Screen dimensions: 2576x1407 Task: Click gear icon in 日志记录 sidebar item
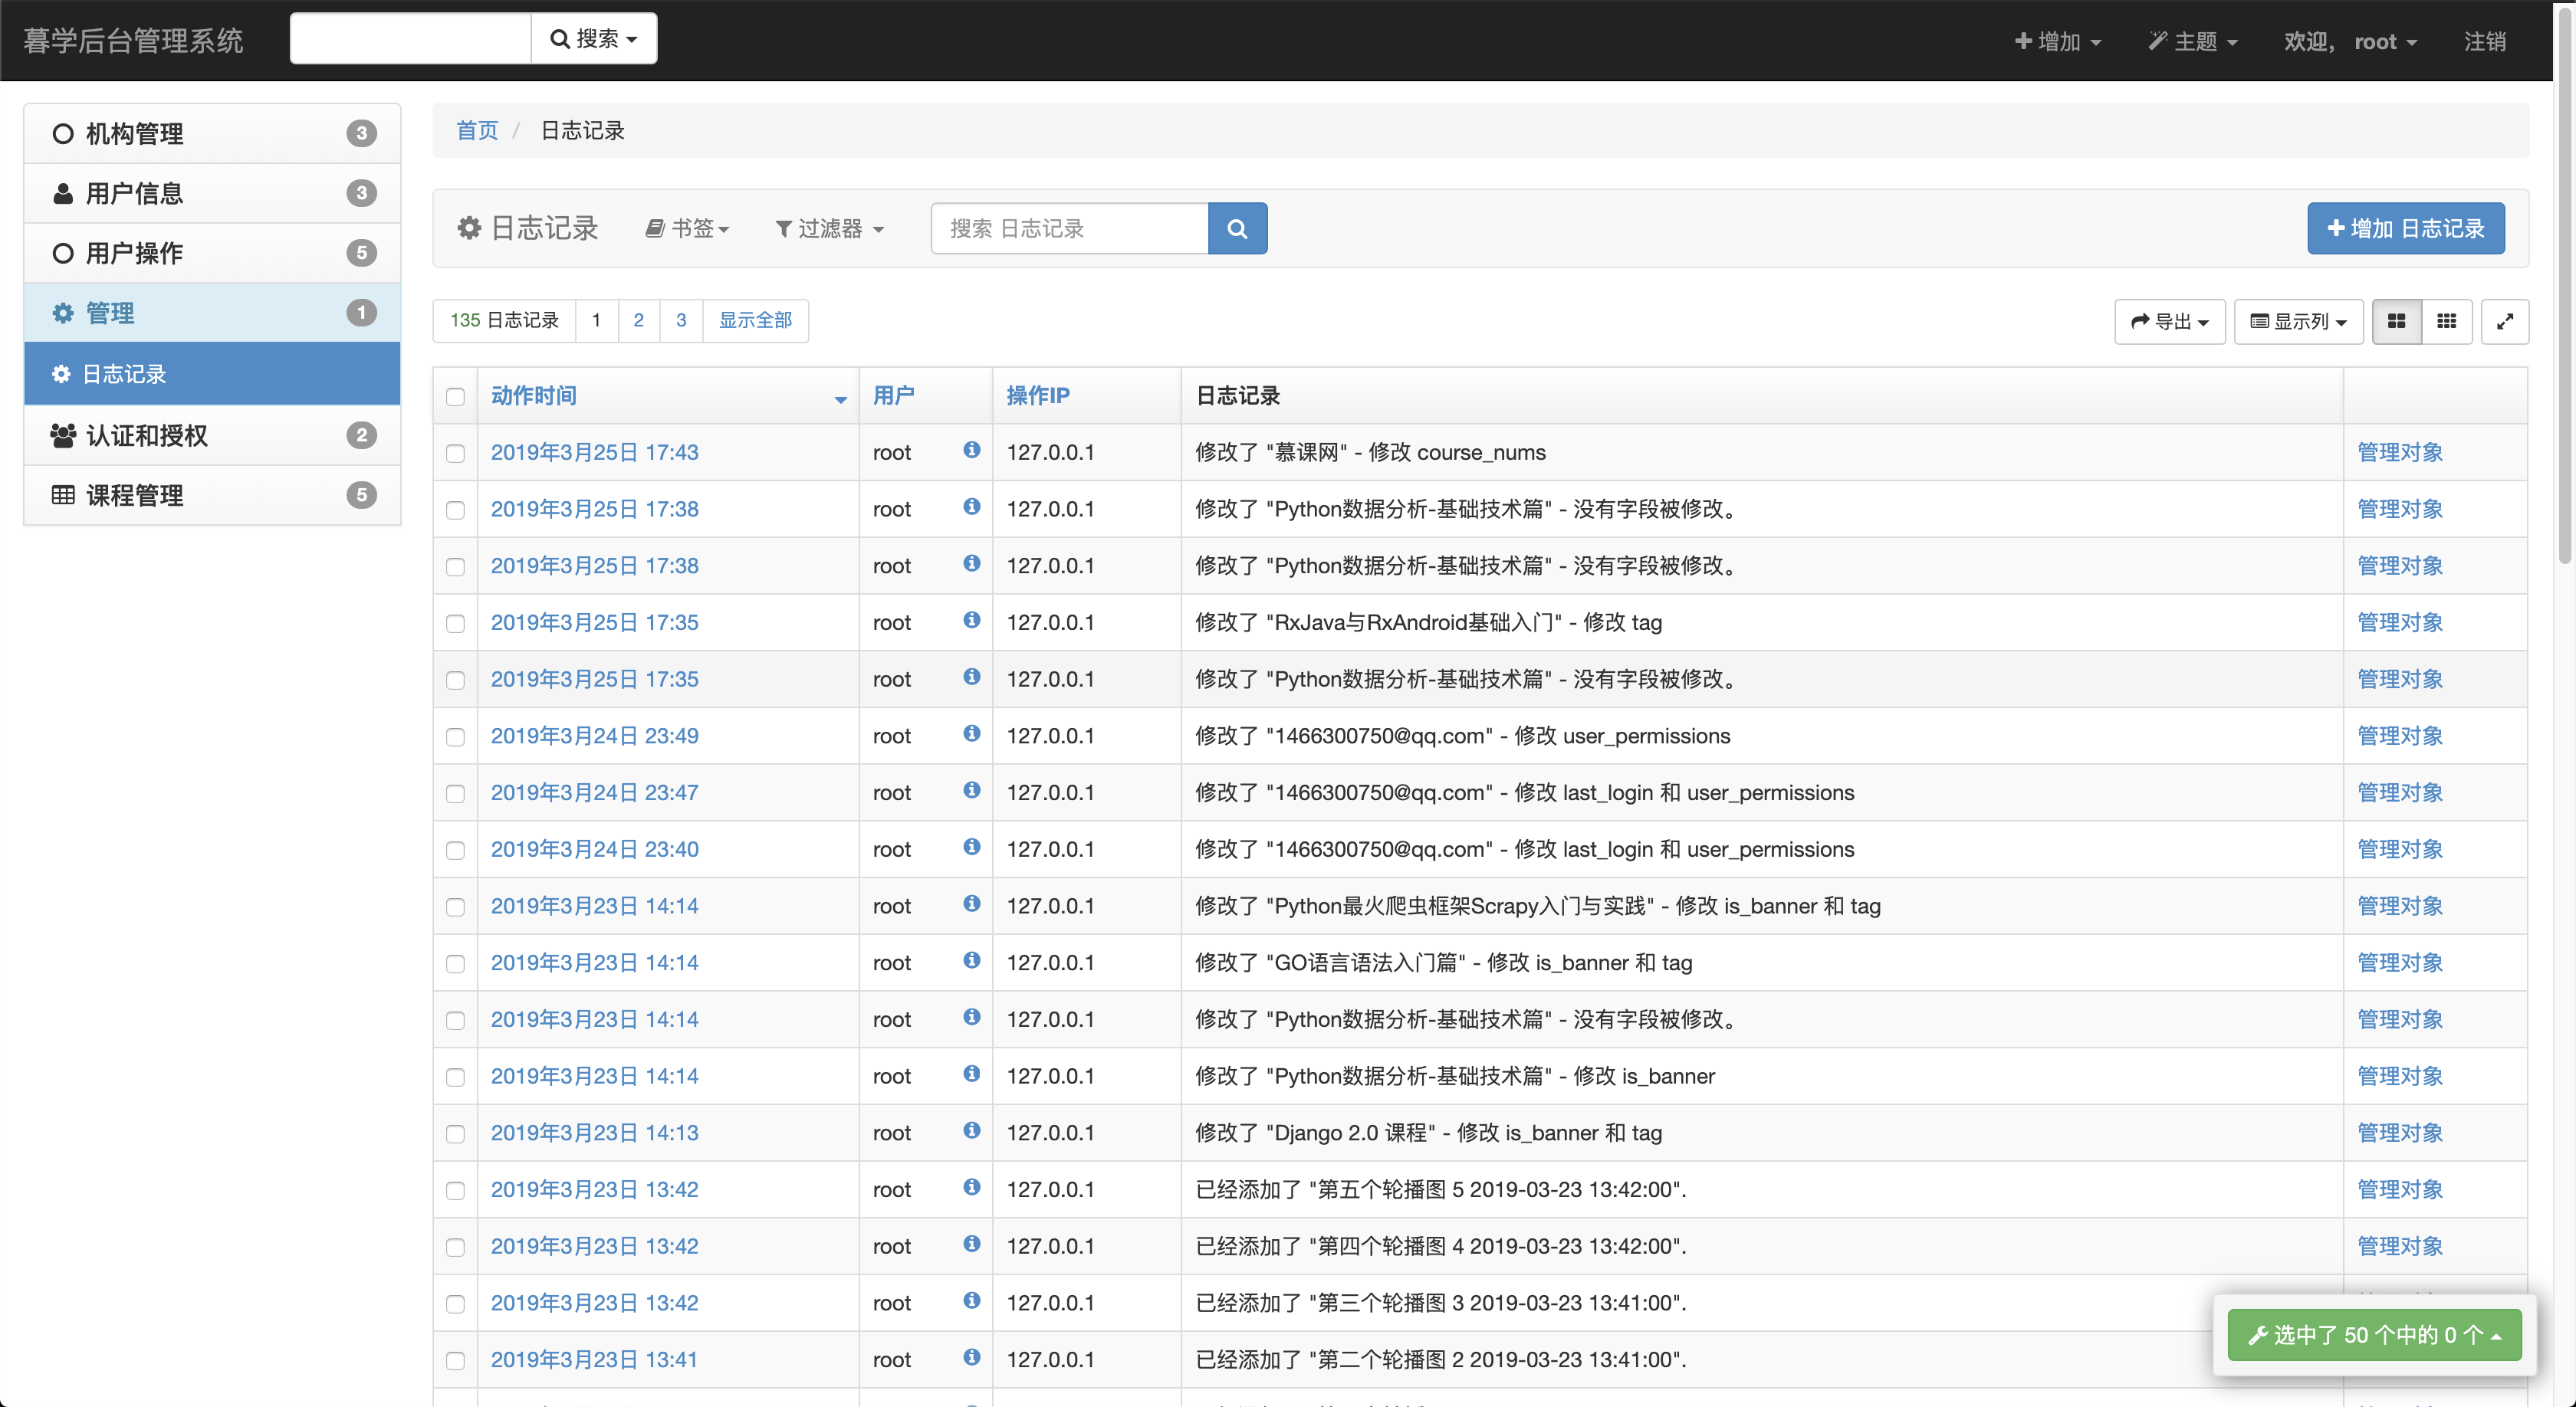(61, 374)
